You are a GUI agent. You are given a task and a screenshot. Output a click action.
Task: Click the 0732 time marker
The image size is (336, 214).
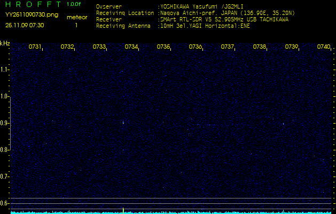click(x=67, y=47)
